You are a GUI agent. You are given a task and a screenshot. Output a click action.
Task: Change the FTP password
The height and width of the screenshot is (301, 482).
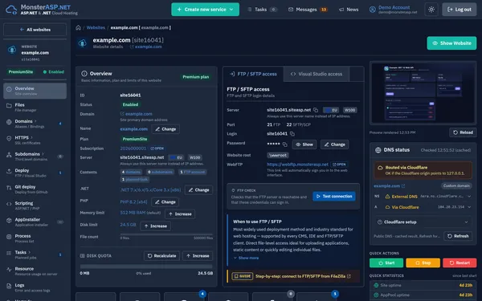coord(334,144)
